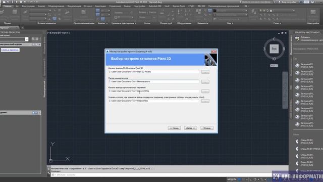Click the << Назад button in the wizard

174,128
